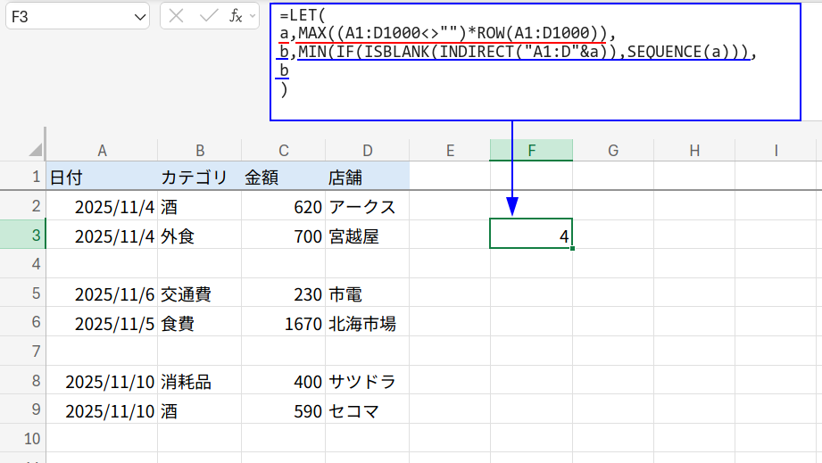
Task: Select column G header
Action: [613, 150]
